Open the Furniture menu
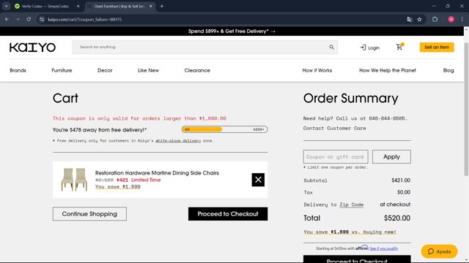The image size is (469, 263). (x=62, y=70)
